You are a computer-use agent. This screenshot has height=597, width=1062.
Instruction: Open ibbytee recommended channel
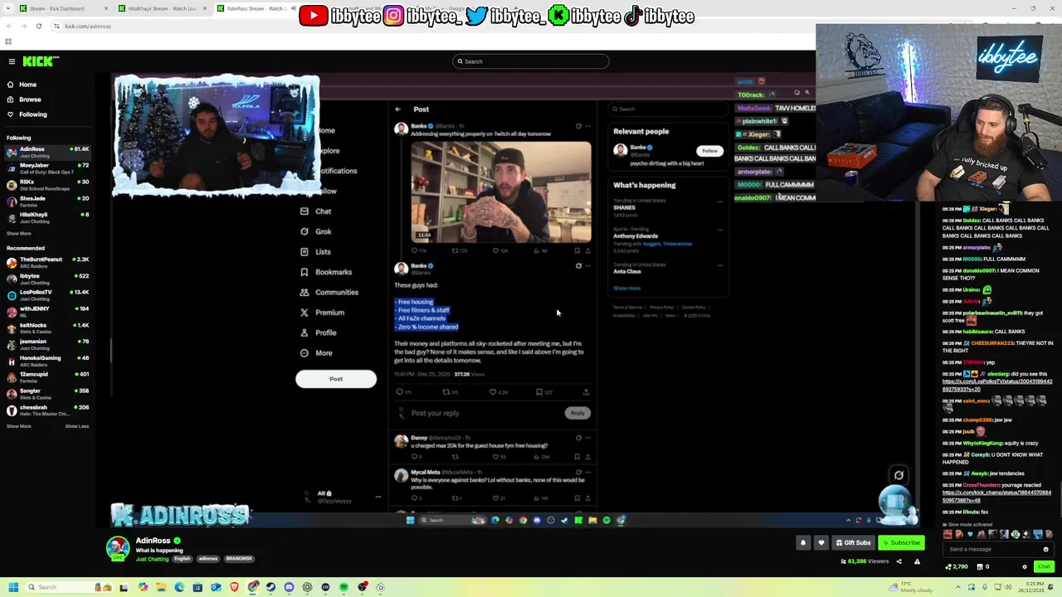48,279
